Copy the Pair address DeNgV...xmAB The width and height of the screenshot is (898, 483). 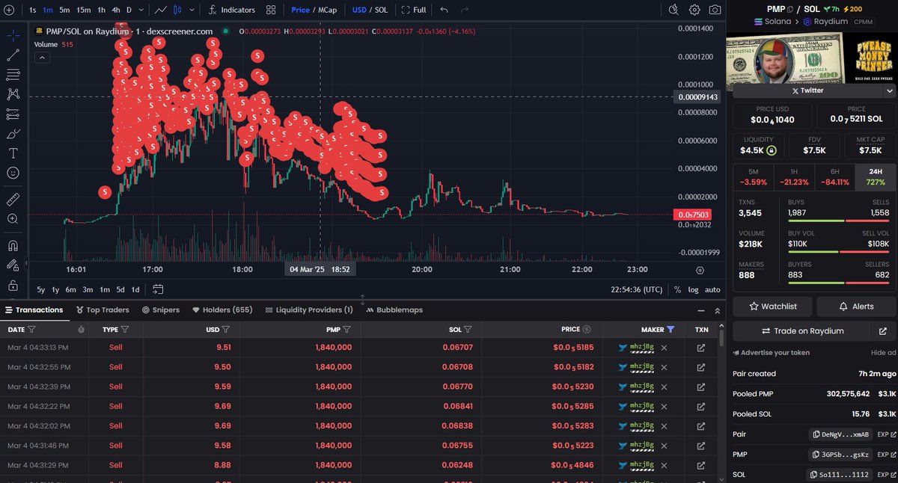(842, 434)
